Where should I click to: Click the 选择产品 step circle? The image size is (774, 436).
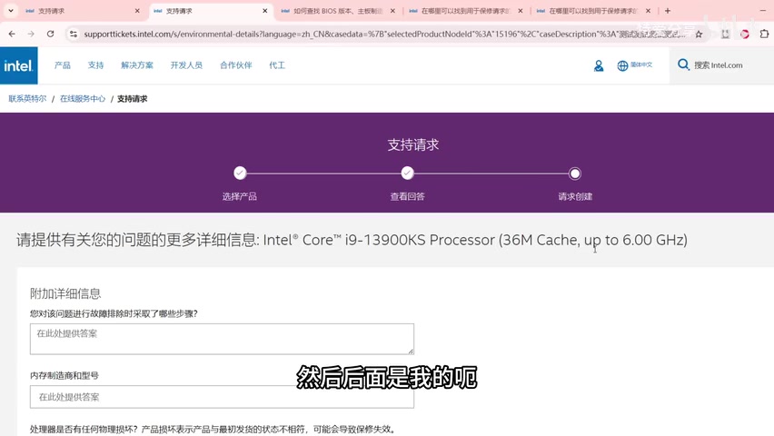tap(240, 173)
